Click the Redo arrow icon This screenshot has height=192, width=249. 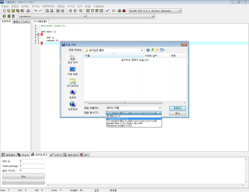pyautogui.click(x=40, y=11)
